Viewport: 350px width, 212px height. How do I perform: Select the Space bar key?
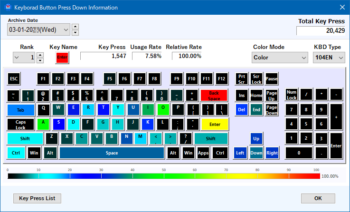click(112, 153)
